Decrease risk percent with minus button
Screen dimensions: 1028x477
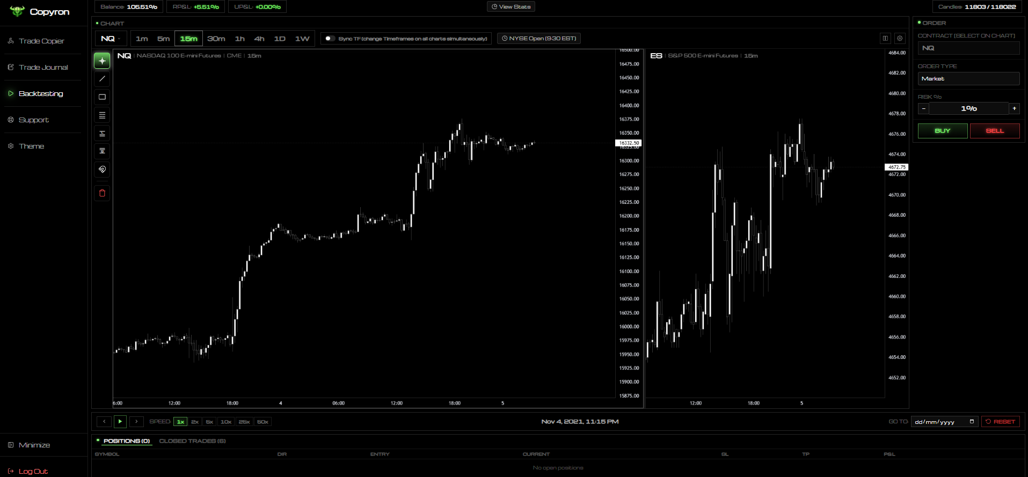tap(923, 108)
